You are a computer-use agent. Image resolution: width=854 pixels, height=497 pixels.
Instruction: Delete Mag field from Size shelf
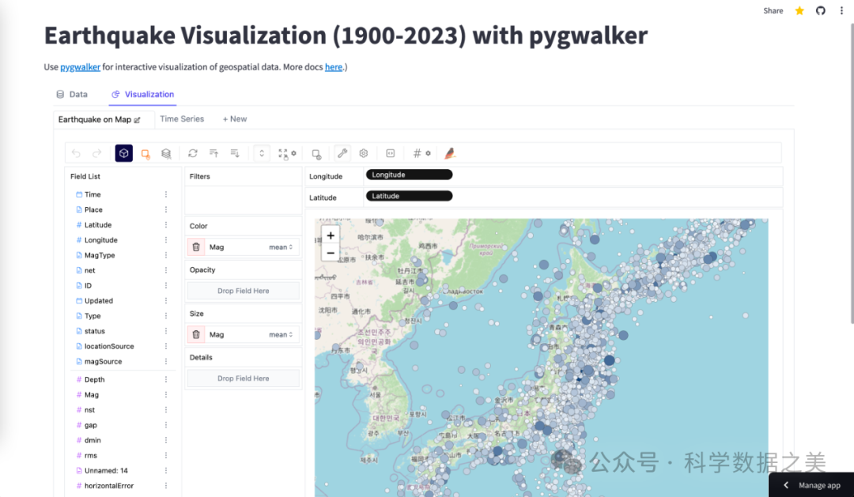pos(196,335)
